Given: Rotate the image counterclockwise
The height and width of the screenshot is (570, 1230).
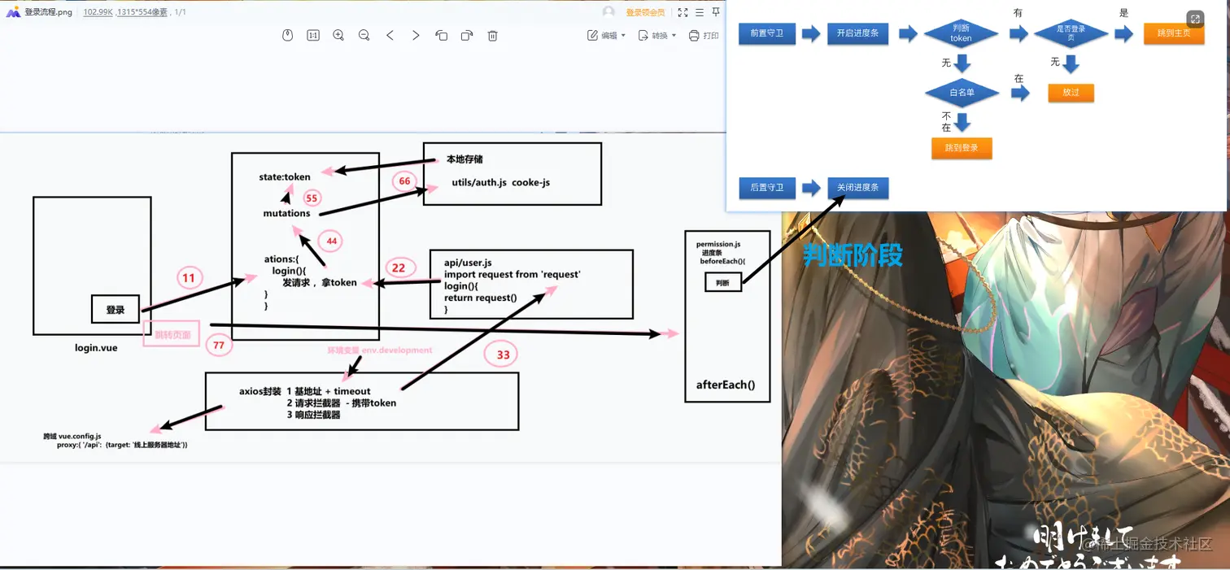Looking at the screenshot, I should click(441, 35).
